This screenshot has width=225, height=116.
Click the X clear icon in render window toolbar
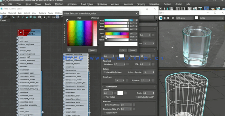coord(173,18)
